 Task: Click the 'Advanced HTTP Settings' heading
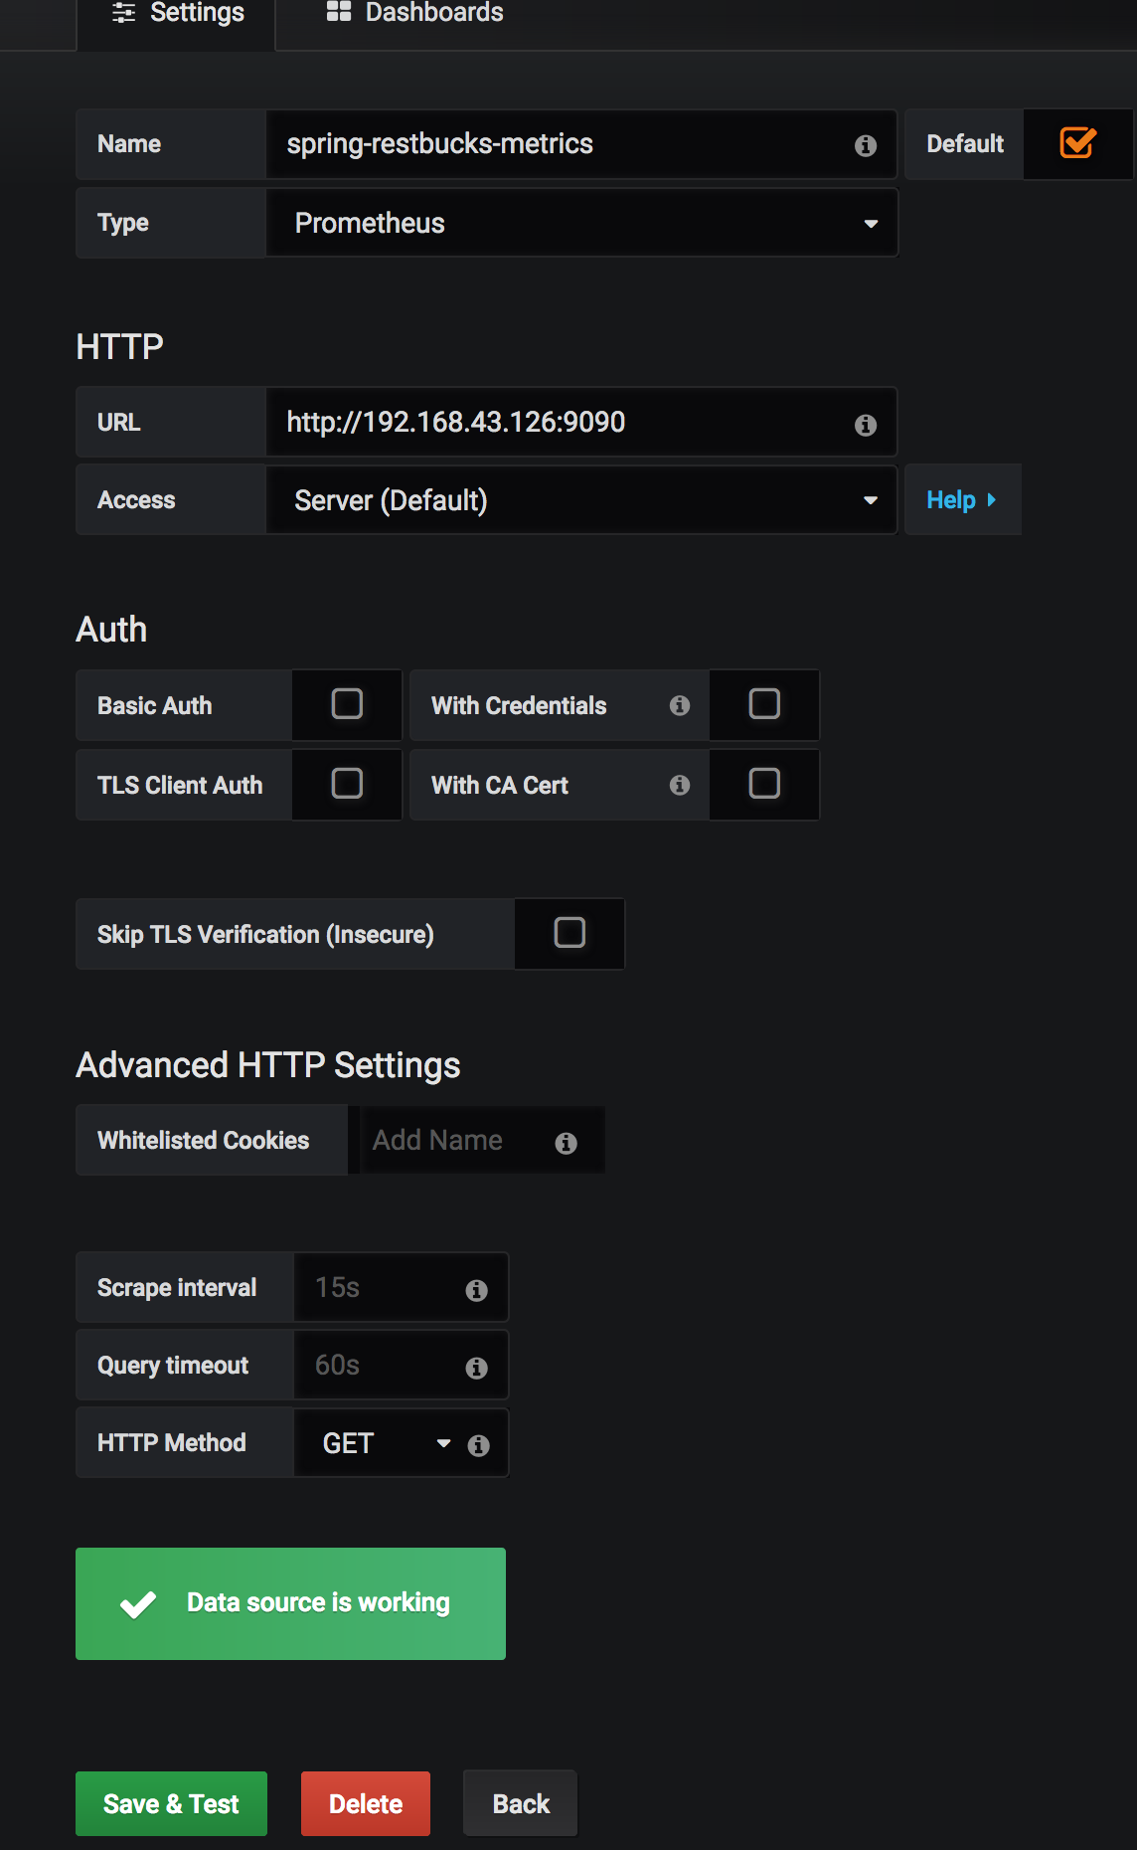click(x=268, y=1065)
